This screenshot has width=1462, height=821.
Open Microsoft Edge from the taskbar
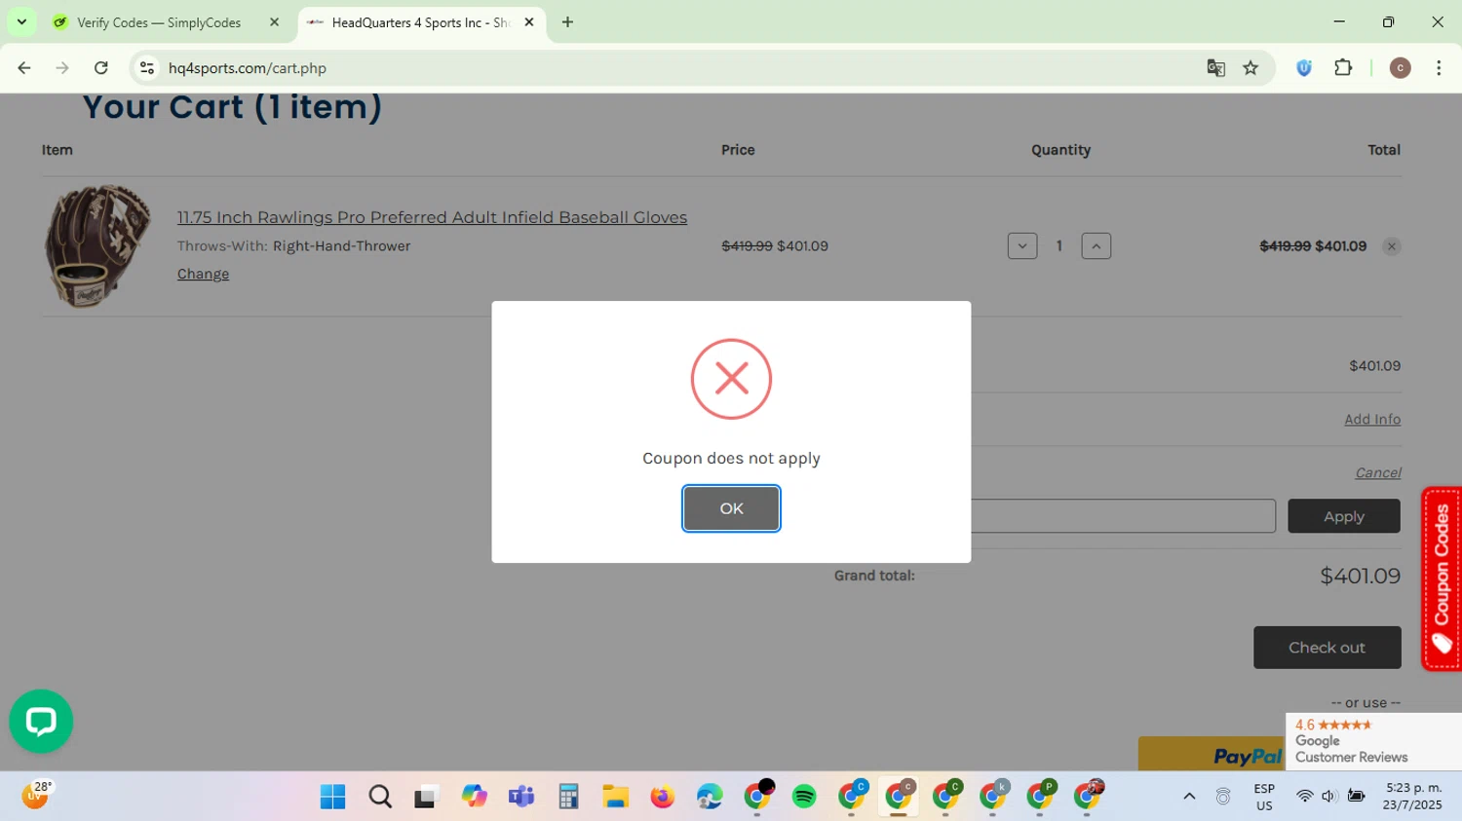pyautogui.click(x=710, y=797)
